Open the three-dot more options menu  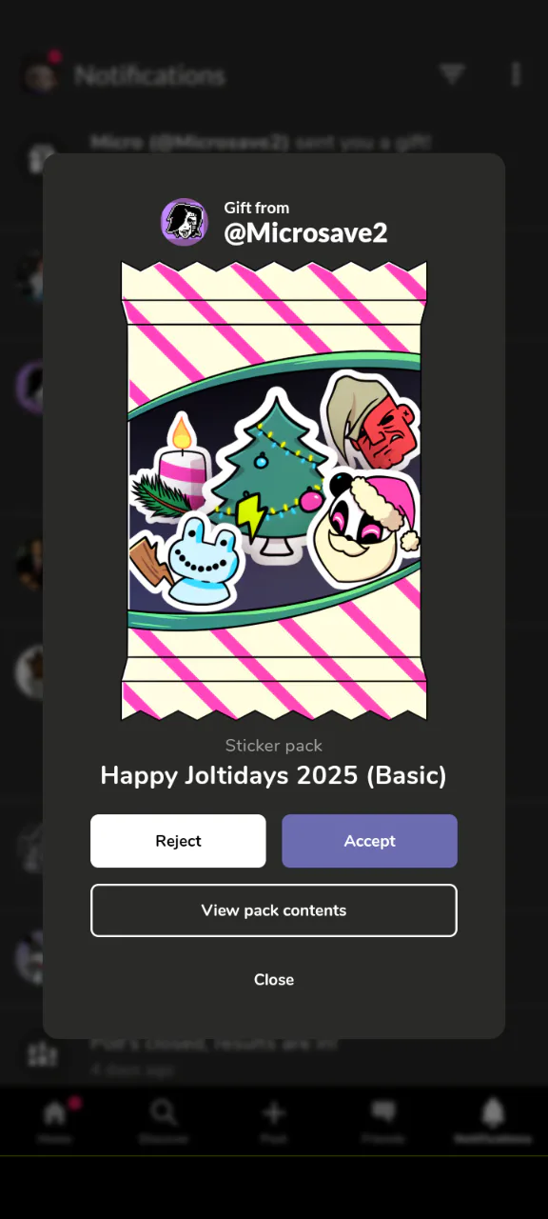(x=516, y=74)
